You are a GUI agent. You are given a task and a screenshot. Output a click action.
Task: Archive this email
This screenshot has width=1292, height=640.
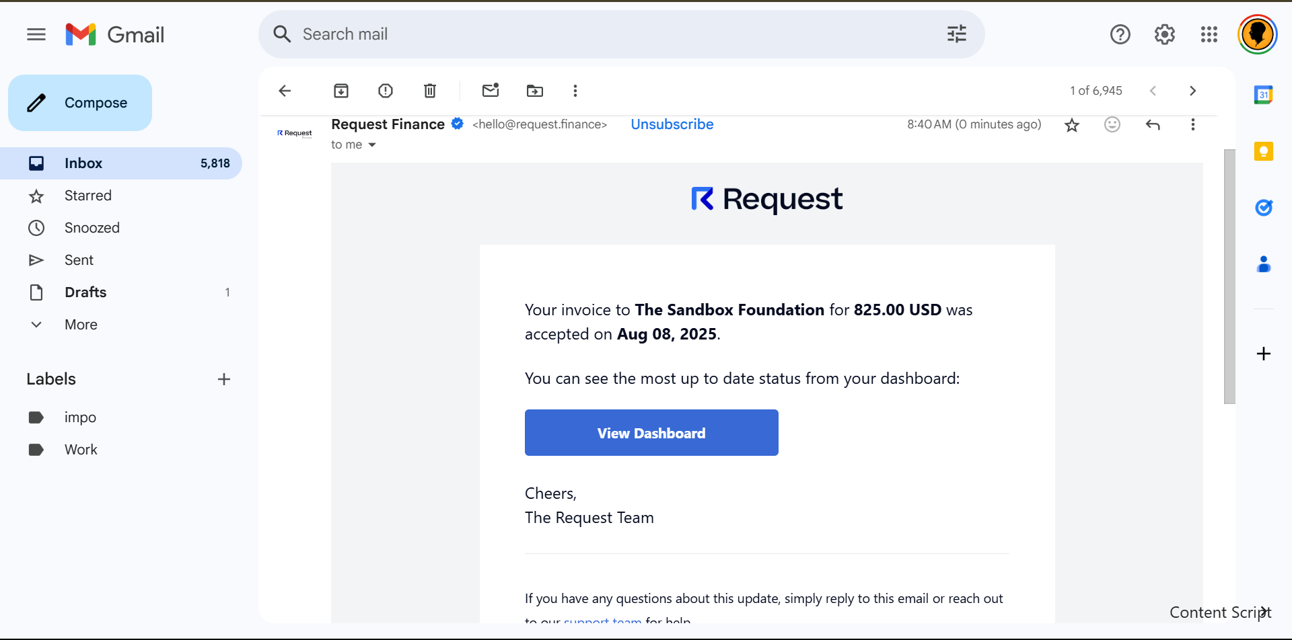click(x=341, y=91)
